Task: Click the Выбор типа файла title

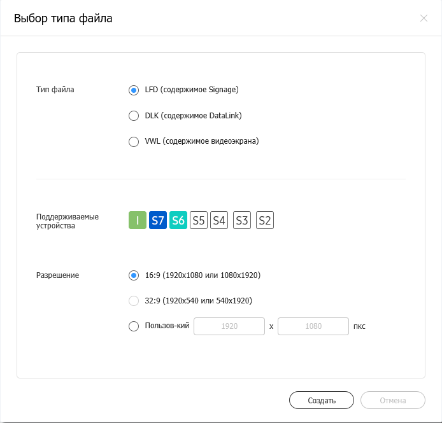Action: tap(63, 18)
